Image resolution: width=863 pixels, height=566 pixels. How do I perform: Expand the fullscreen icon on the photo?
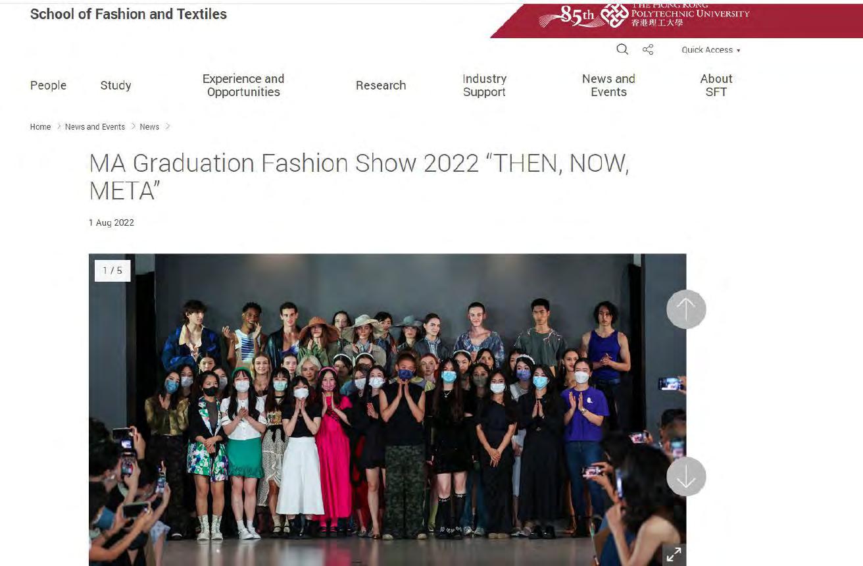pos(674,555)
